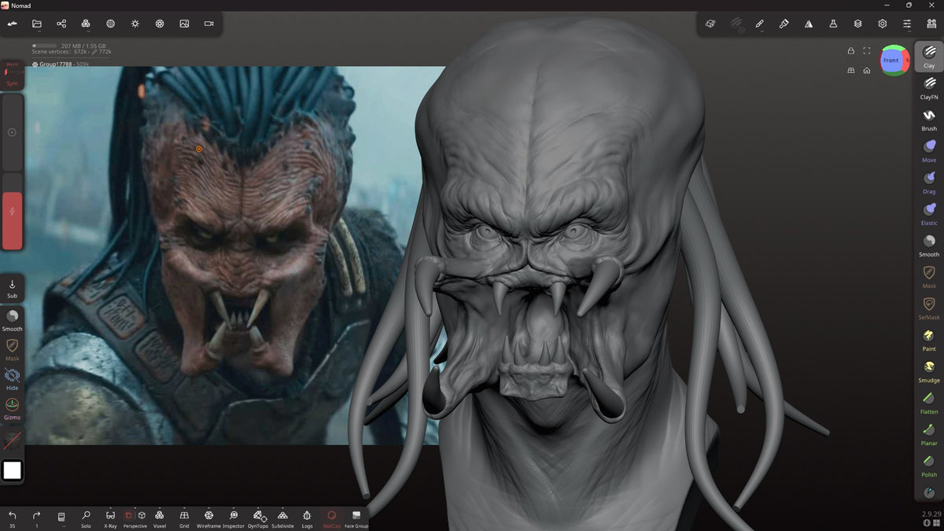
Task: Click the red intensity slider on left
Action: pyautogui.click(x=12, y=211)
